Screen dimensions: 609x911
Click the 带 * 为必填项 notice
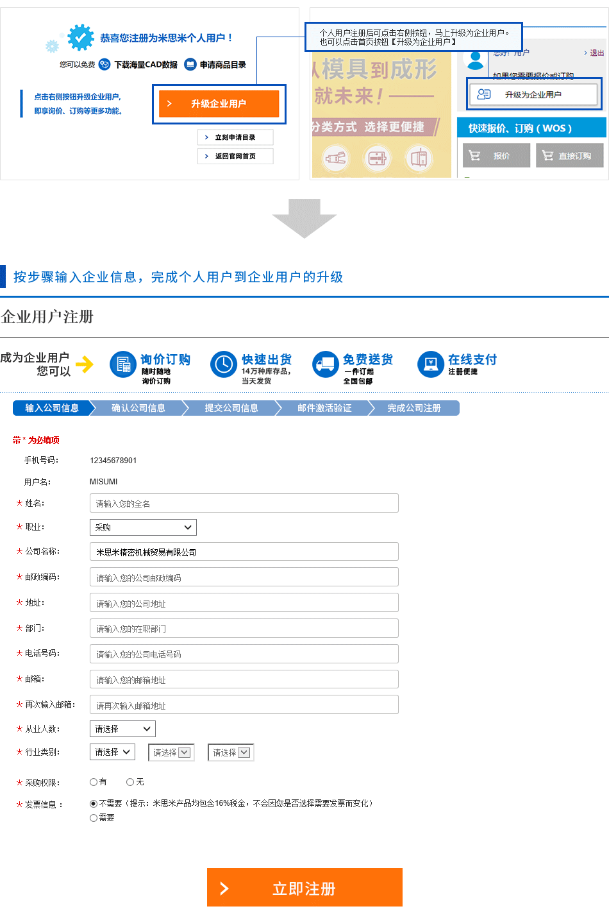[36, 440]
